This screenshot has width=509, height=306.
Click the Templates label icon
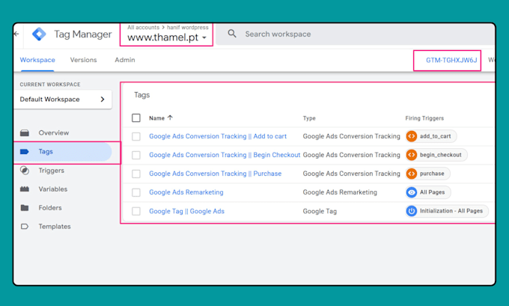pyautogui.click(x=25, y=227)
